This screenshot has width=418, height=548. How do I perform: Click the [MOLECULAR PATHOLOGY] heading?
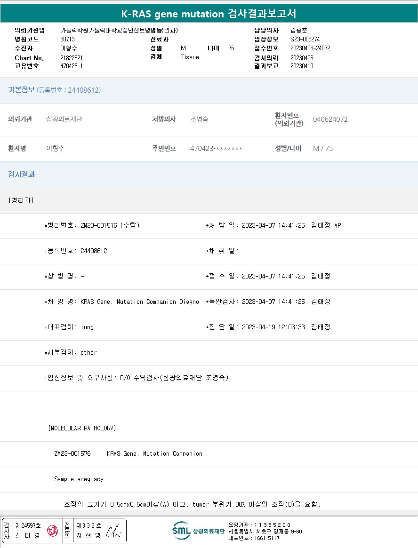[x=82, y=428]
